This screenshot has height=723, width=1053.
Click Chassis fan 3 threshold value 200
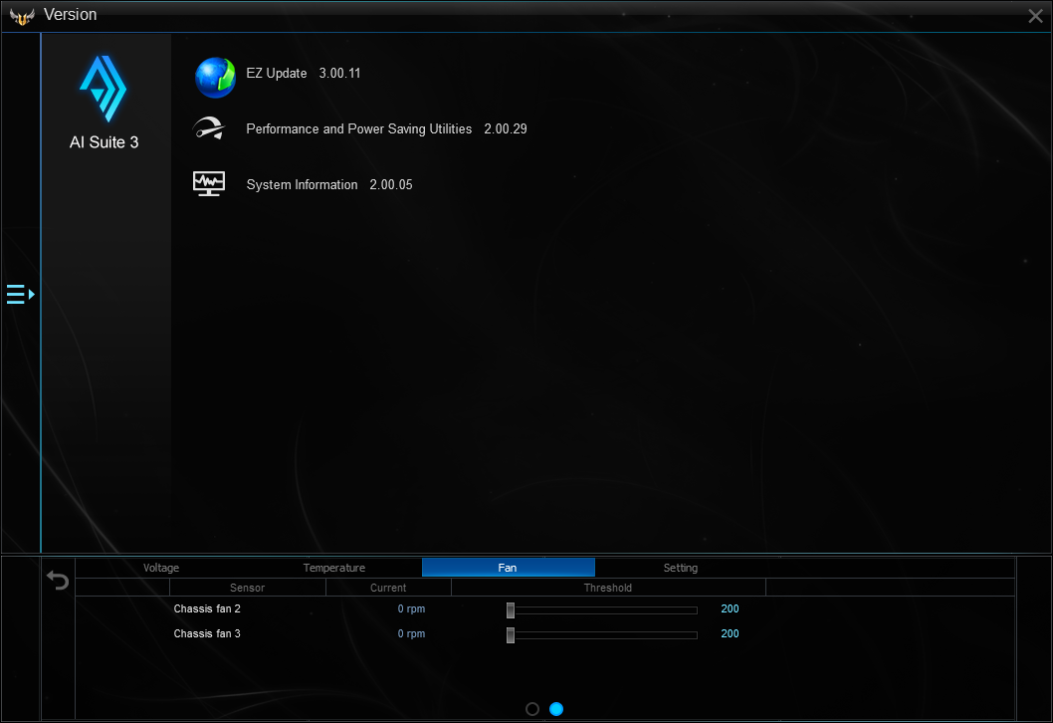point(730,633)
